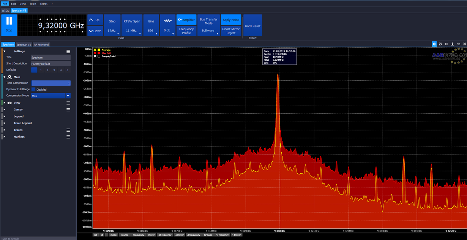This screenshot has height=240, width=467.
Task: Open the View menu in menu bar
Action: pos(23,3)
